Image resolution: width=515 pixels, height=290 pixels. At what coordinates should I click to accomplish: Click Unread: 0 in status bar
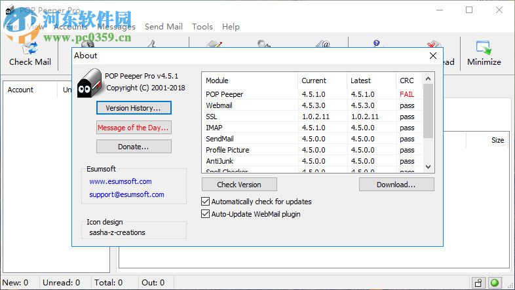(61, 282)
